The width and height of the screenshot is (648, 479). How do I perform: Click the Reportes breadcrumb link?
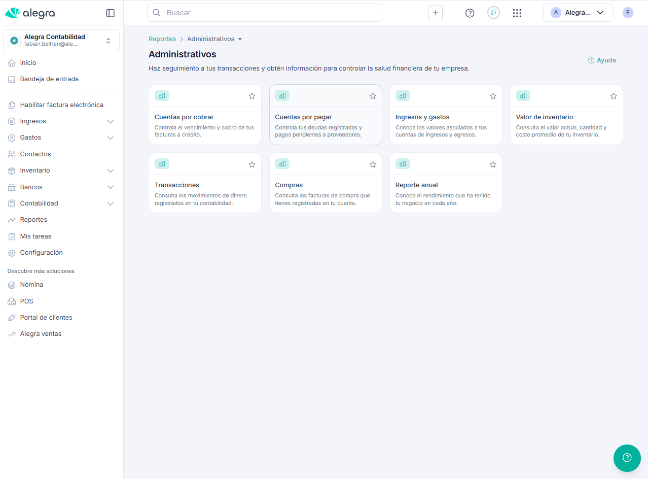162,39
